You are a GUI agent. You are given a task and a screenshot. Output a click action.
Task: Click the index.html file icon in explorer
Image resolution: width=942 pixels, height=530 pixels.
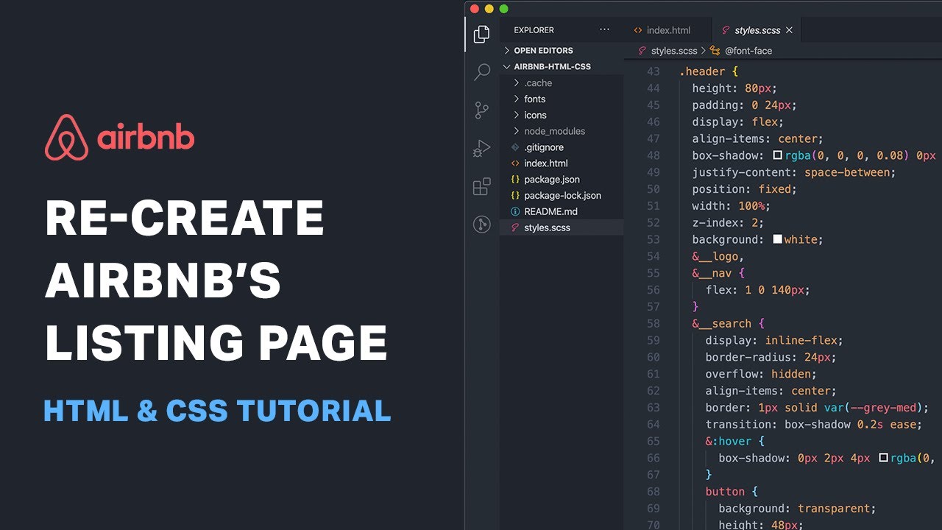(x=514, y=163)
